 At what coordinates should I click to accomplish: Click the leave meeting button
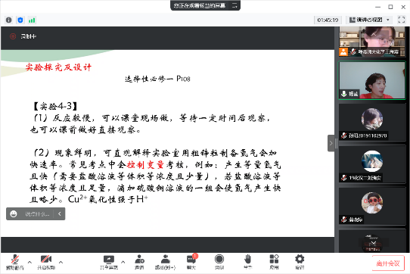click(x=388, y=263)
